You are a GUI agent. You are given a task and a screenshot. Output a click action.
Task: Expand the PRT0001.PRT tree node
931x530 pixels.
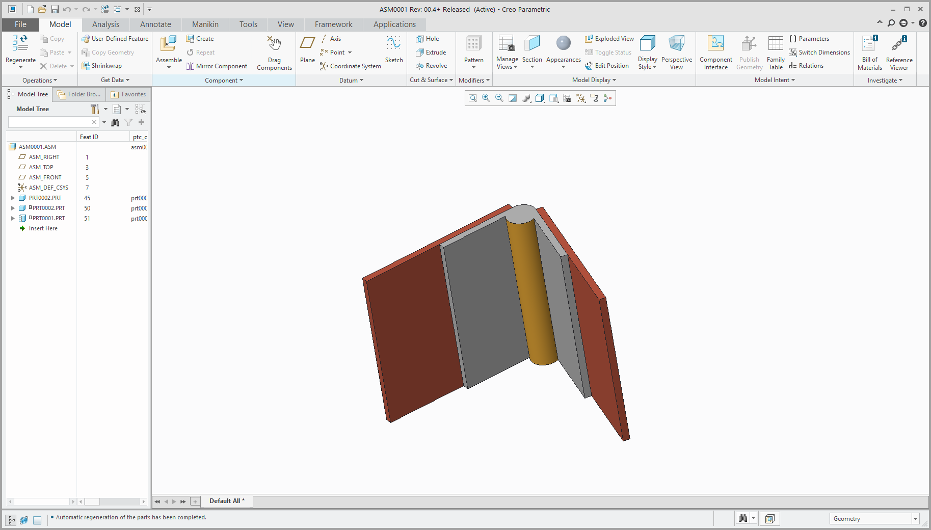[13, 218]
